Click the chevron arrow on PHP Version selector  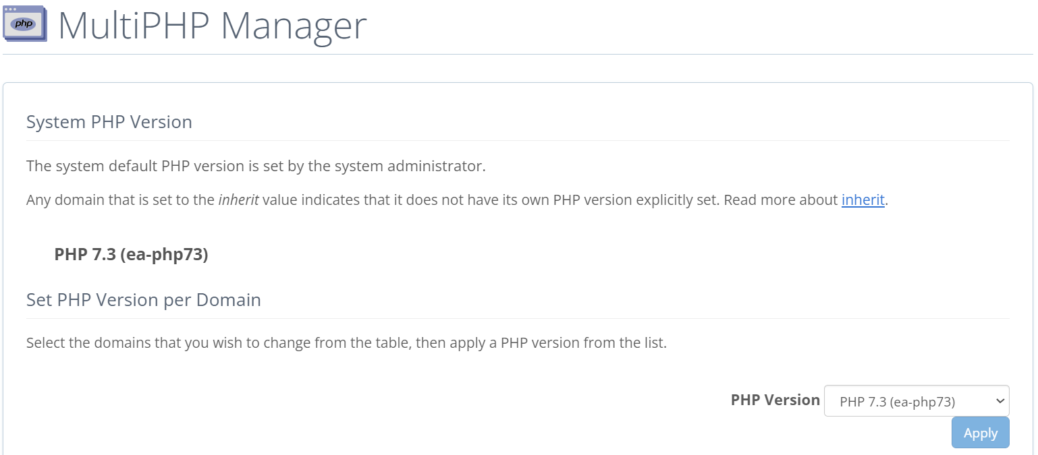pos(1000,401)
